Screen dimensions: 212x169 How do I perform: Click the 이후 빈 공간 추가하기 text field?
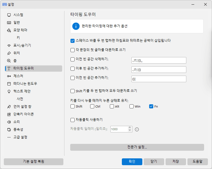[159, 70]
